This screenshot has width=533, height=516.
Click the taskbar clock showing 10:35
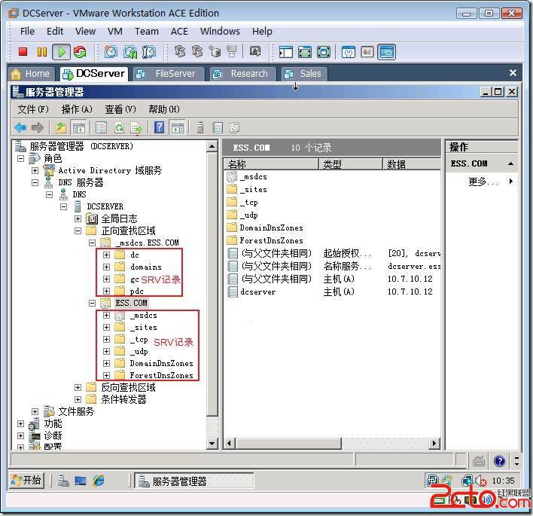[x=503, y=481]
